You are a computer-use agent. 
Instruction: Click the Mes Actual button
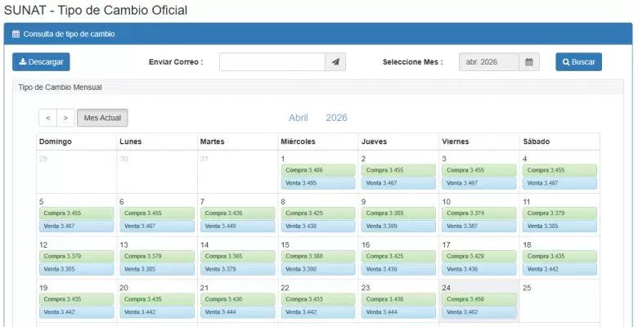click(102, 118)
